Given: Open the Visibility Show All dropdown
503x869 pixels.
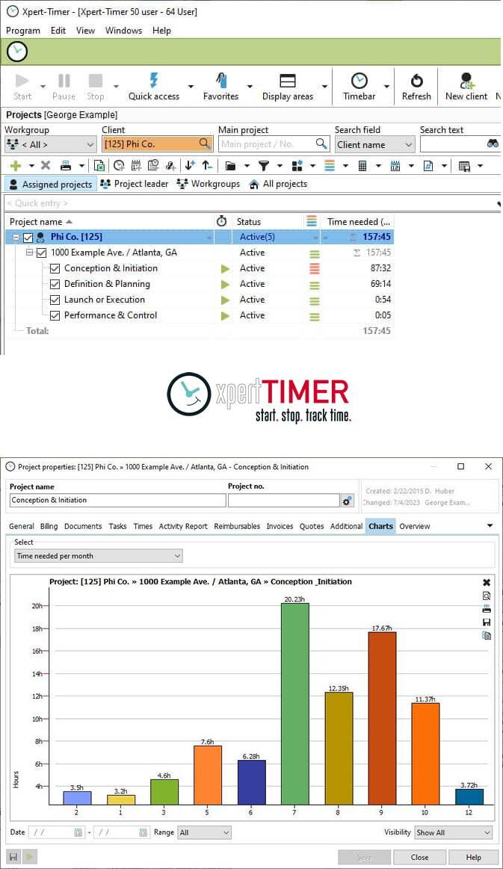Looking at the screenshot, I should tap(454, 832).
